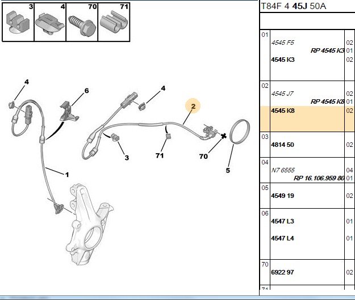Select thumbnail of bolt part 70
This screenshot has height=300, width=355.
(82, 22)
